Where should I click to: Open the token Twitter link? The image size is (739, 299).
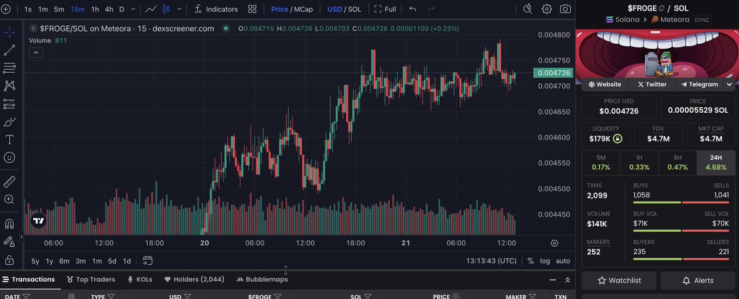652,84
